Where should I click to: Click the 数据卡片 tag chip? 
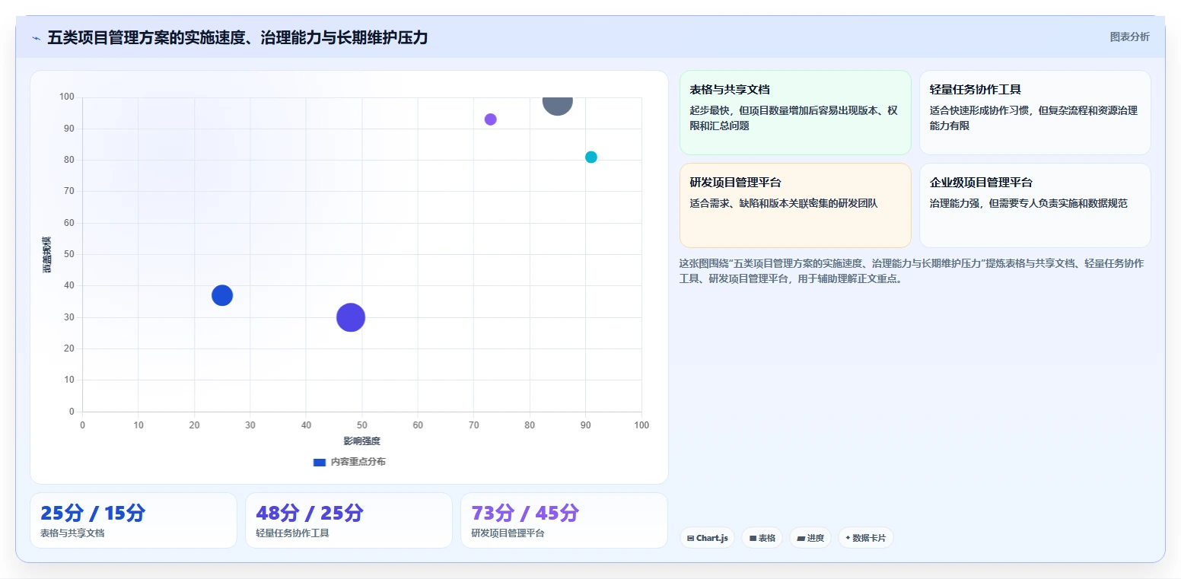(x=866, y=538)
